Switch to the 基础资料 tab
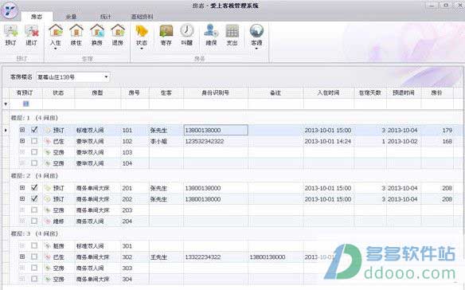The width and height of the screenshot is (465, 290). (x=143, y=17)
